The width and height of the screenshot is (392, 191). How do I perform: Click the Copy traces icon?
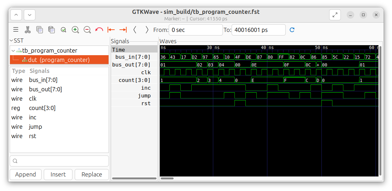[40, 30]
